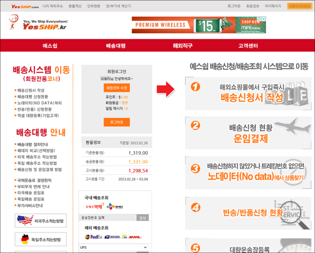Click the 포인트 value $0.00
Screen dimensions: 315x253
123,97
